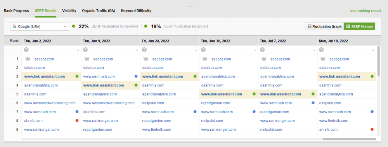Select the SERP Details tab
This screenshot has width=388, height=147.
point(45,10)
